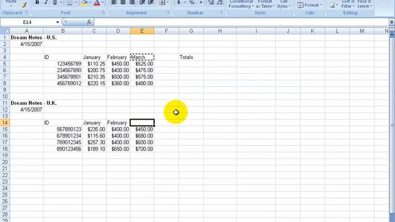Open Conditional Formatting menu
Viewport: 395px width, 222px height.
[241, 4]
